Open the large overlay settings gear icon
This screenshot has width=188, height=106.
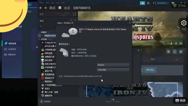pos(184,23)
